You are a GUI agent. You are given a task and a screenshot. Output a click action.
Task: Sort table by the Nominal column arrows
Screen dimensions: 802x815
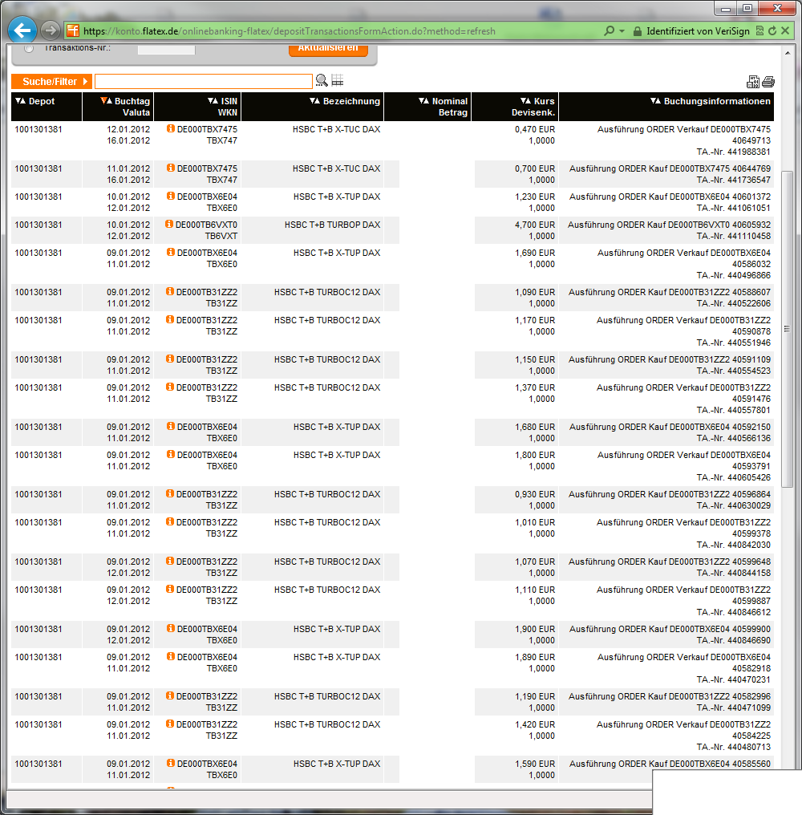pyautogui.click(x=423, y=101)
